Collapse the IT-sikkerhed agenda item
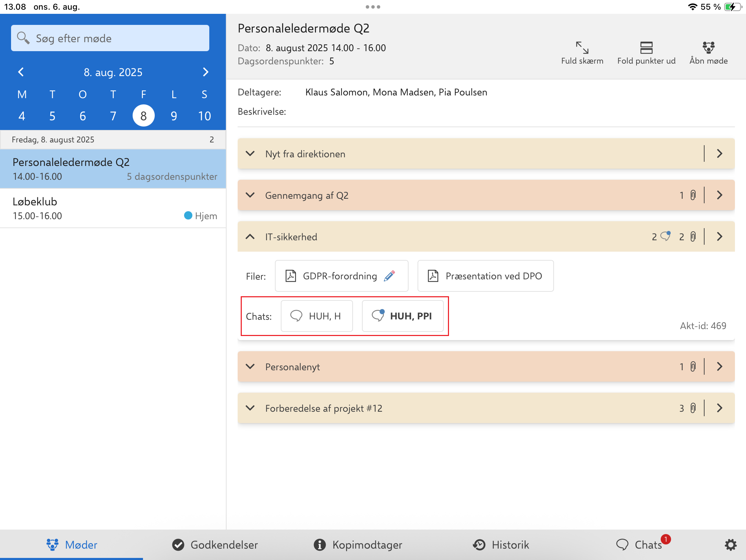 point(250,237)
